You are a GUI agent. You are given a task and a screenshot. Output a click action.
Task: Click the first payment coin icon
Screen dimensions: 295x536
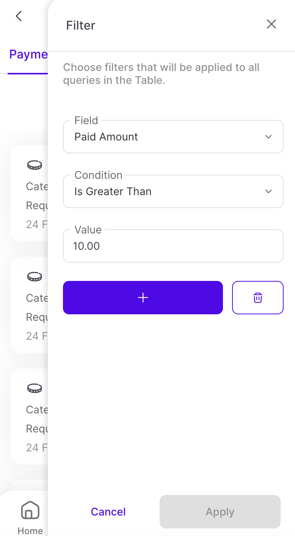point(35,165)
